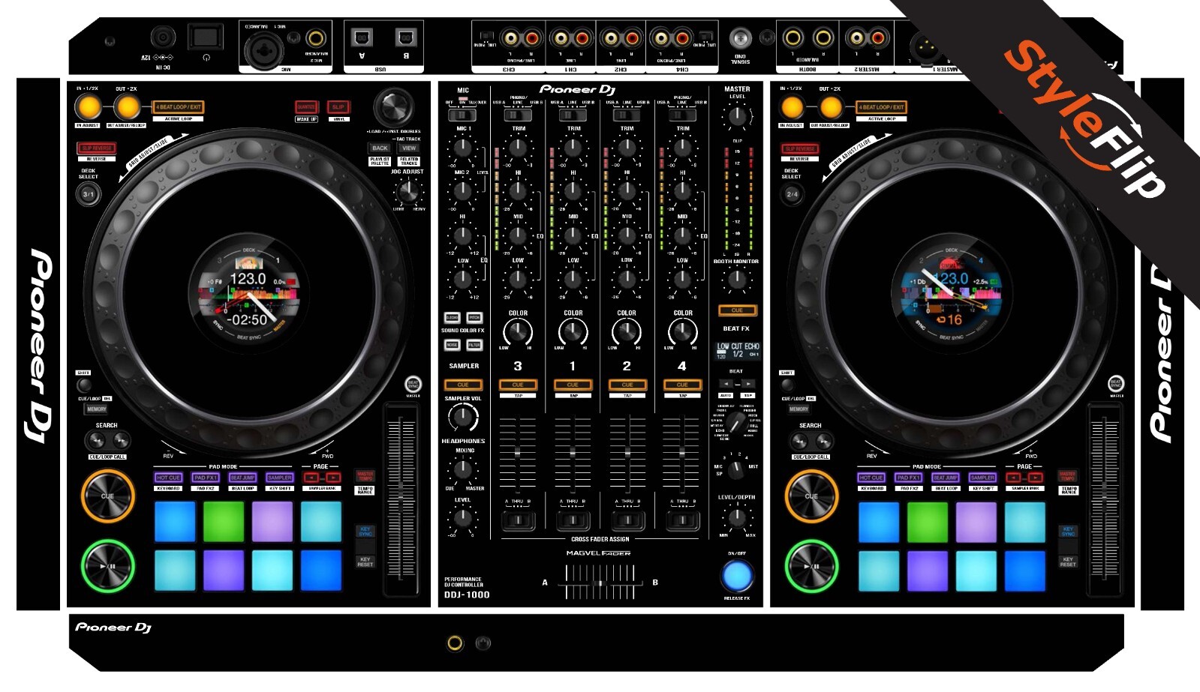Screen dimensions: 1200x692
Task: Click the Magvel crossfader handle
Action: pyautogui.click(x=600, y=583)
